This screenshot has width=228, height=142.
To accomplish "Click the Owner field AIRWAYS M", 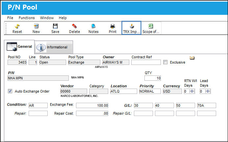I will 116,62.
